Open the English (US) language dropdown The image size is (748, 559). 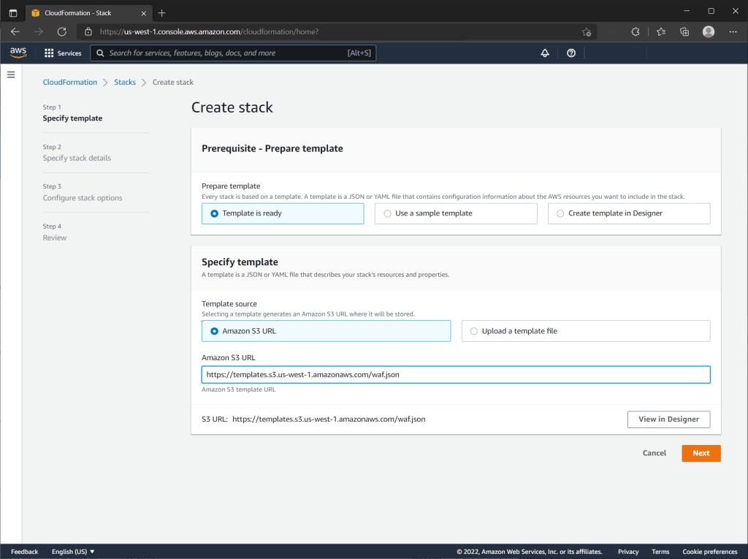(73, 552)
